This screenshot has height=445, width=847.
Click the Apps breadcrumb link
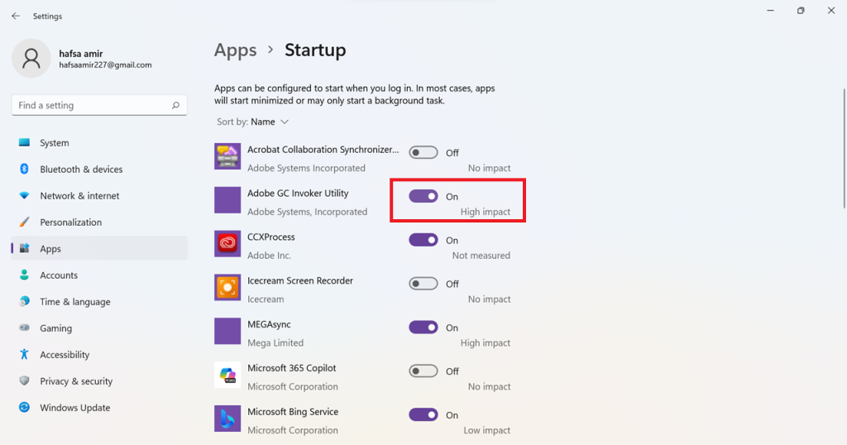236,50
